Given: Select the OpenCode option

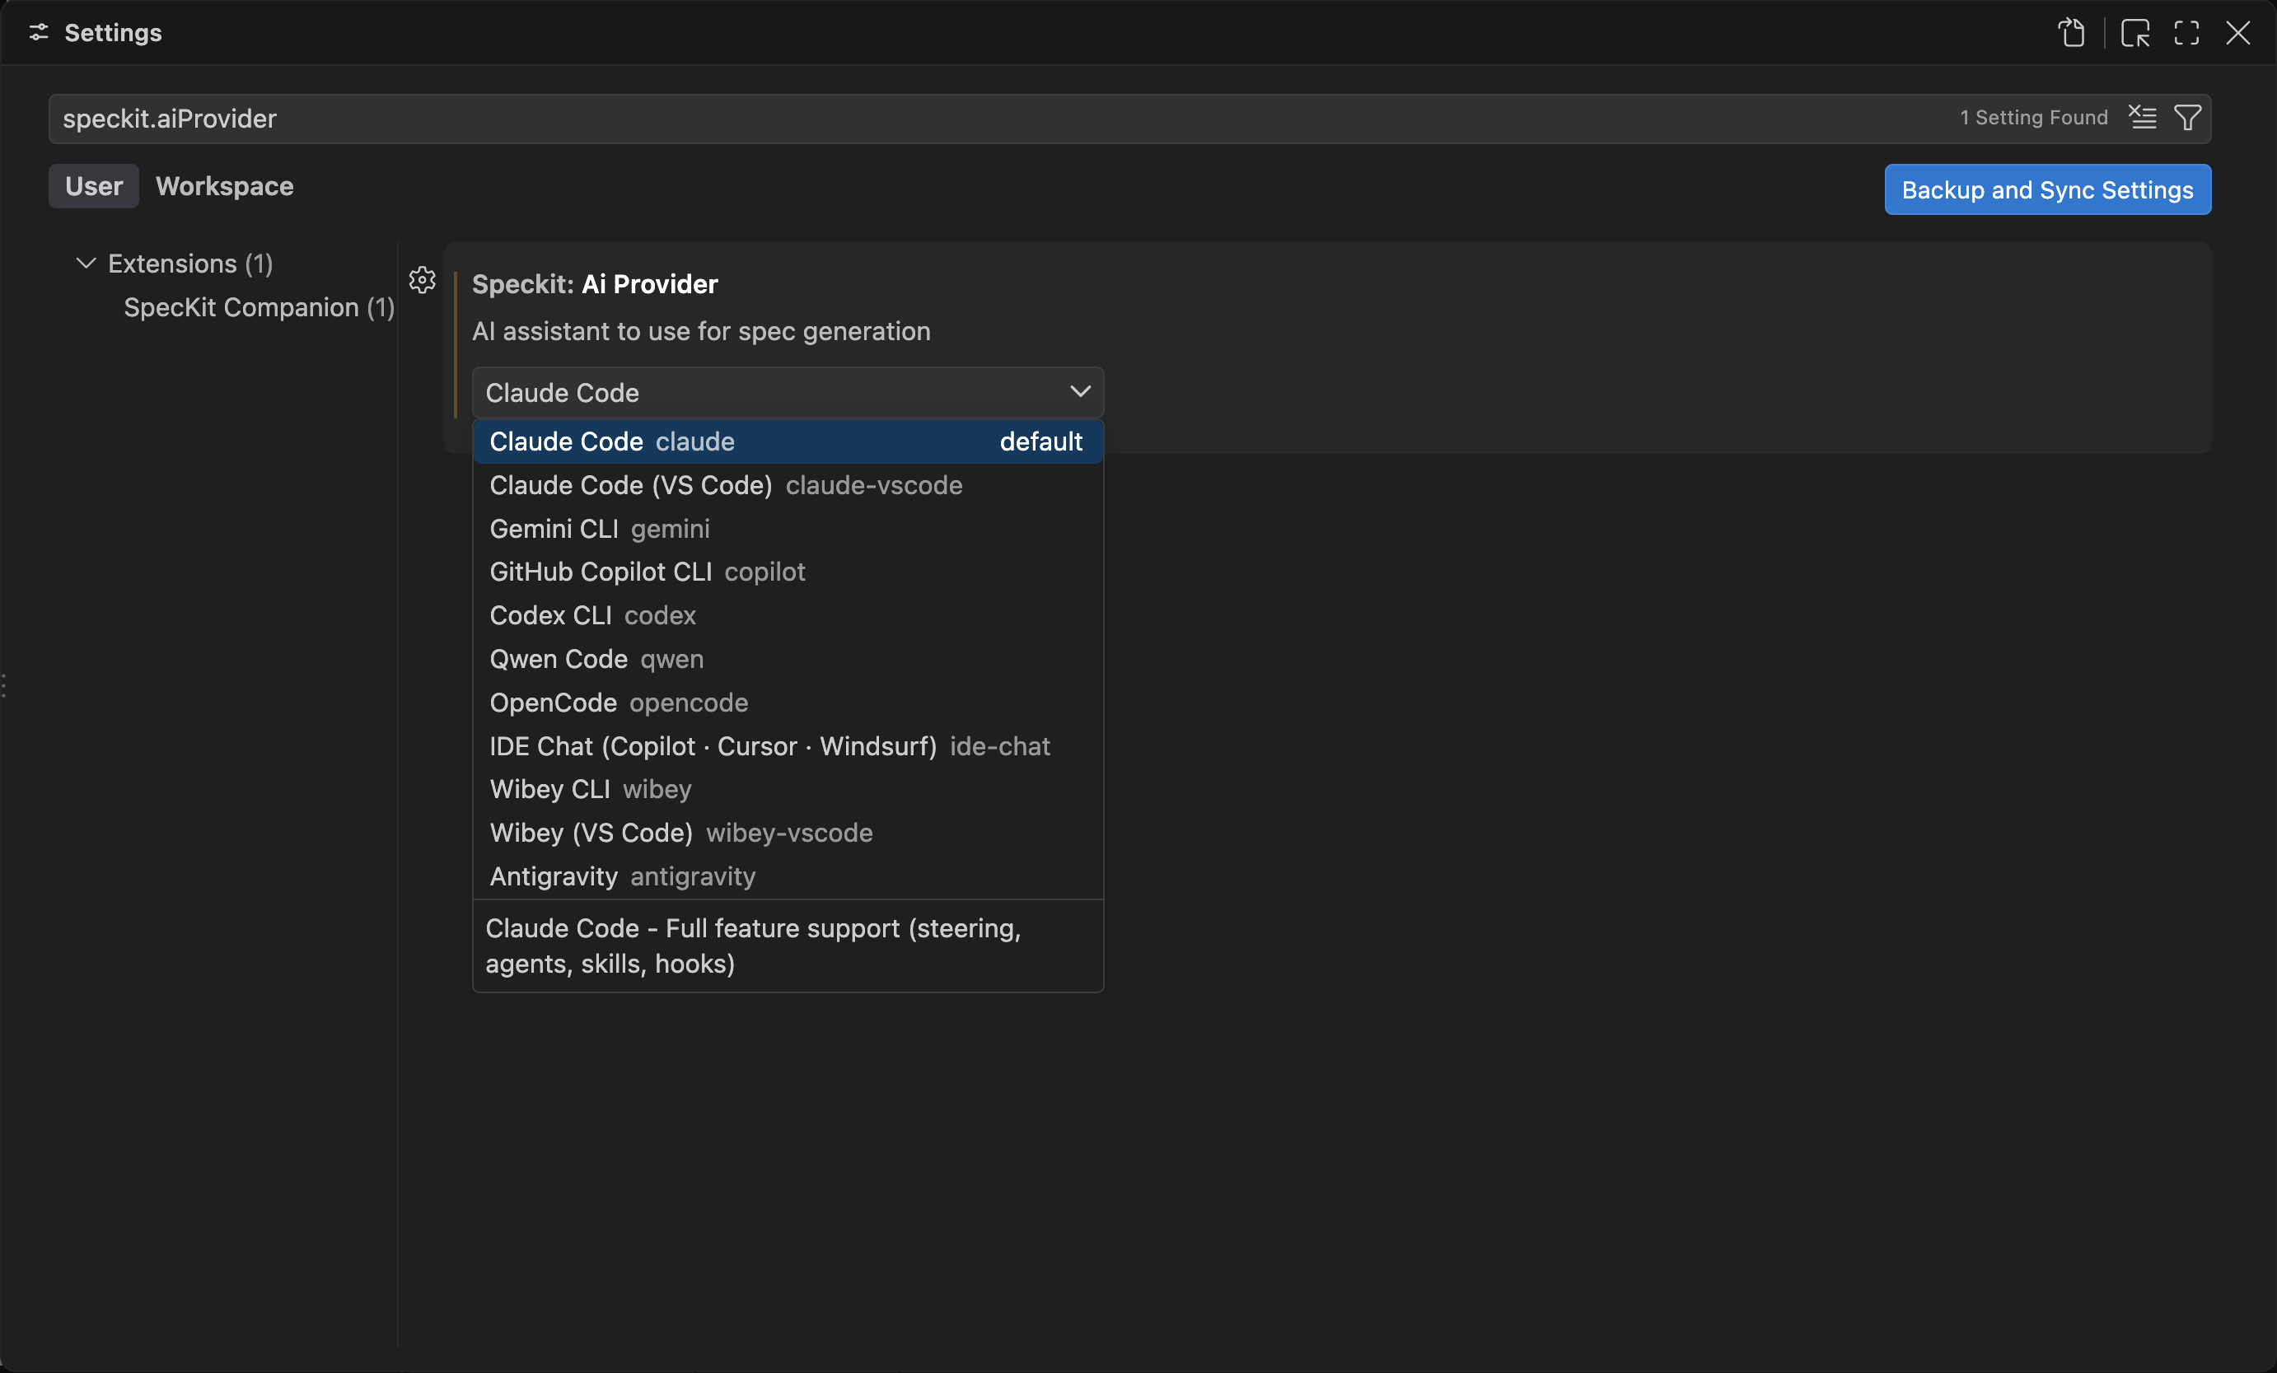Looking at the screenshot, I should click(x=788, y=703).
